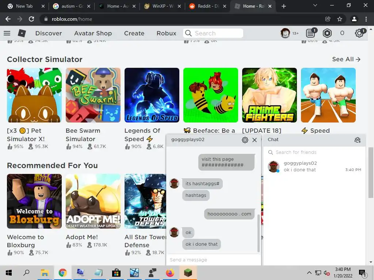Screen dimensions: 374x280
Task: Open Firefox from taskbar
Action: [x=170, y=273]
